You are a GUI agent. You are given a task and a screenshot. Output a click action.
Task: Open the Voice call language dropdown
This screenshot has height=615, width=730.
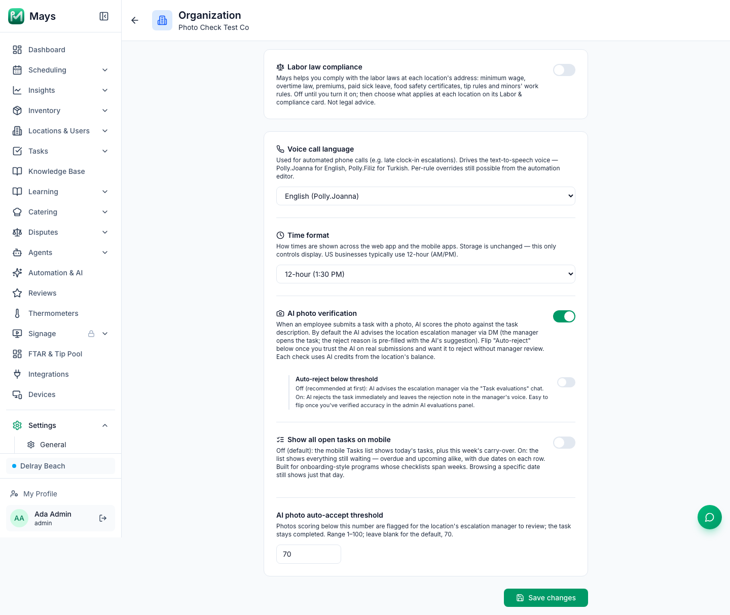point(426,196)
